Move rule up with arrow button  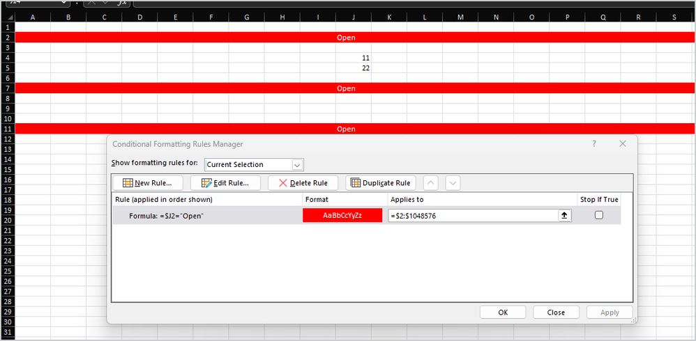430,183
